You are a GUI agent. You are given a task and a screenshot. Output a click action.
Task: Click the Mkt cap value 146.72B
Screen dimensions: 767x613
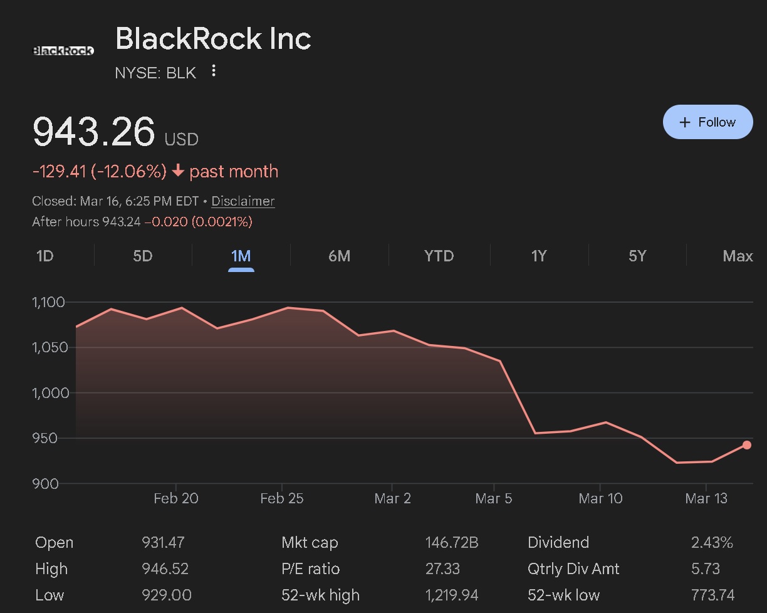[452, 543]
